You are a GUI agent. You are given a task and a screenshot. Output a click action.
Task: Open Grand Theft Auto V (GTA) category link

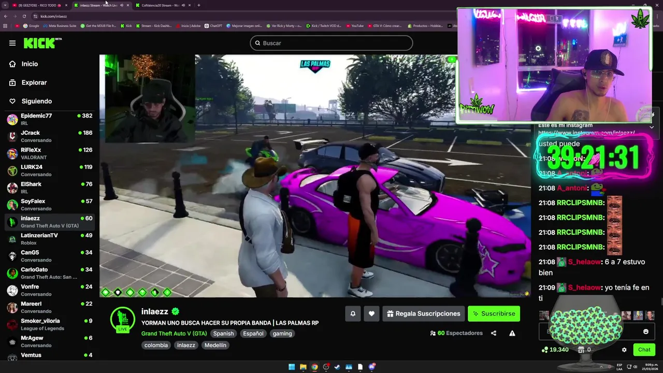[174, 334]
